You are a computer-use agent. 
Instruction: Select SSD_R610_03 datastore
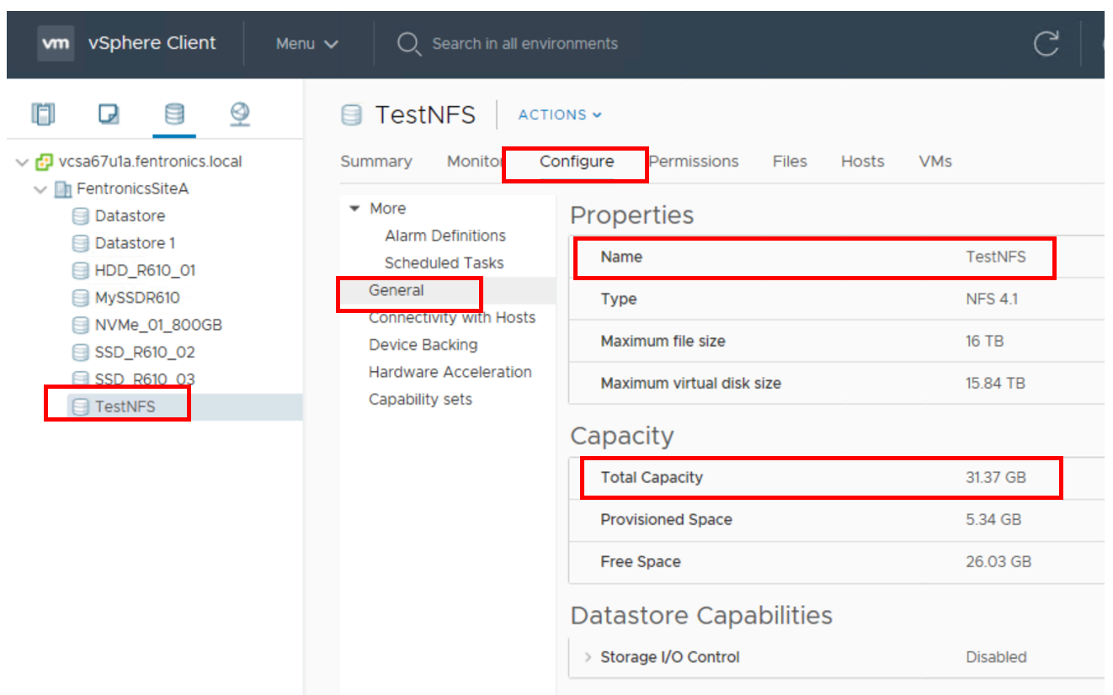[145, 379]
